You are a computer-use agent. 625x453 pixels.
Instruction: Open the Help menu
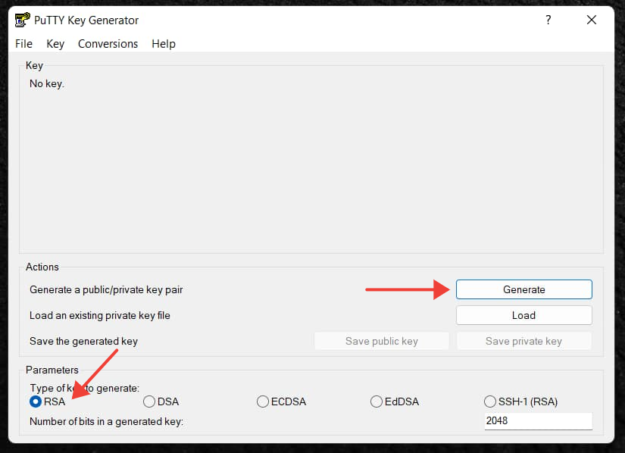(x=163, y=44)
